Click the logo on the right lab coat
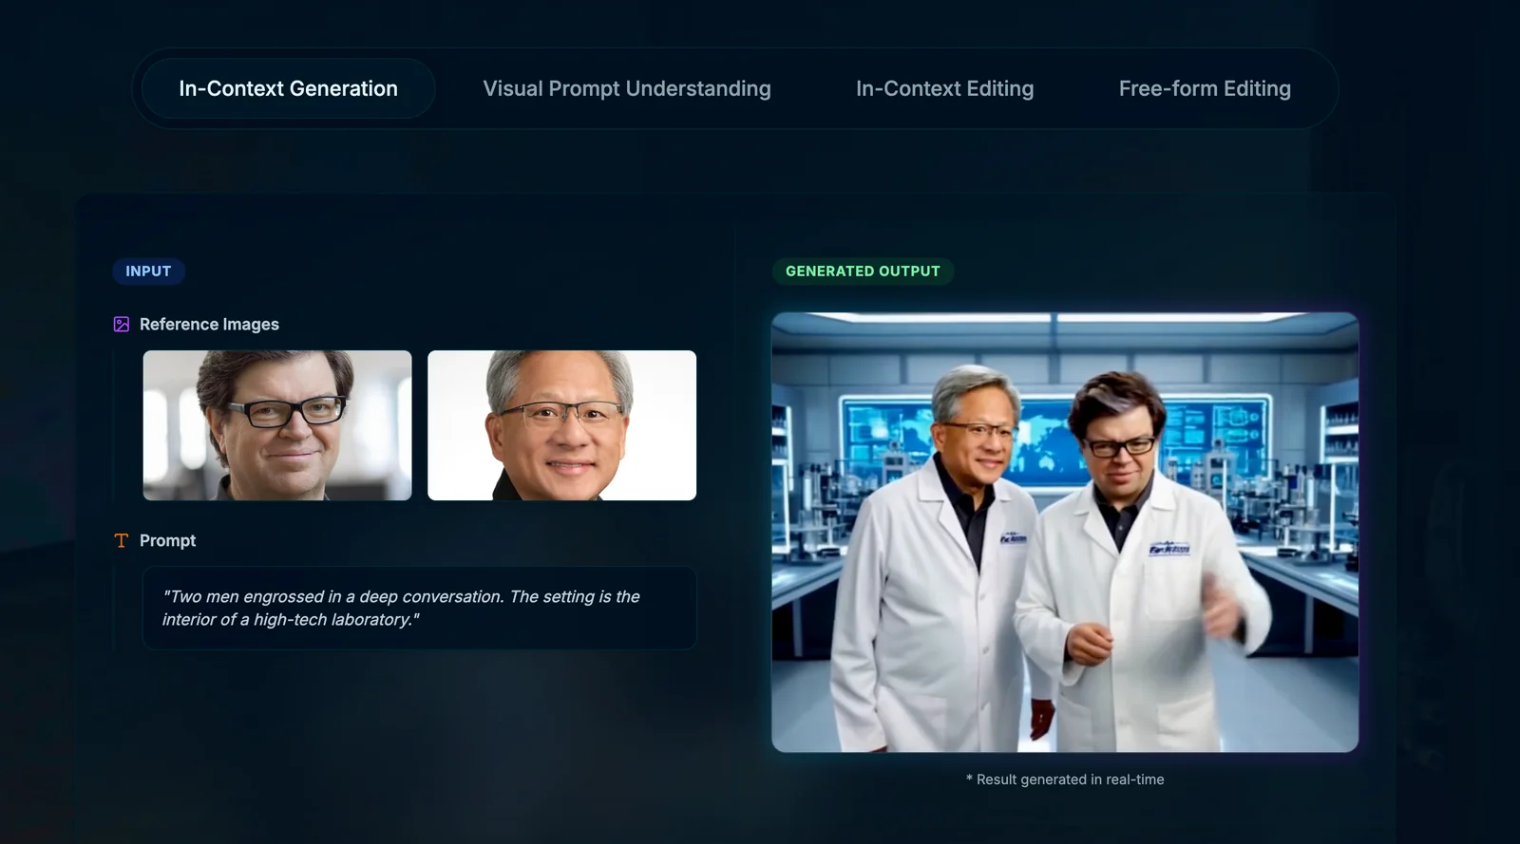The width and height of the screenshot is (1520, 844). (x=1168, y=549)
